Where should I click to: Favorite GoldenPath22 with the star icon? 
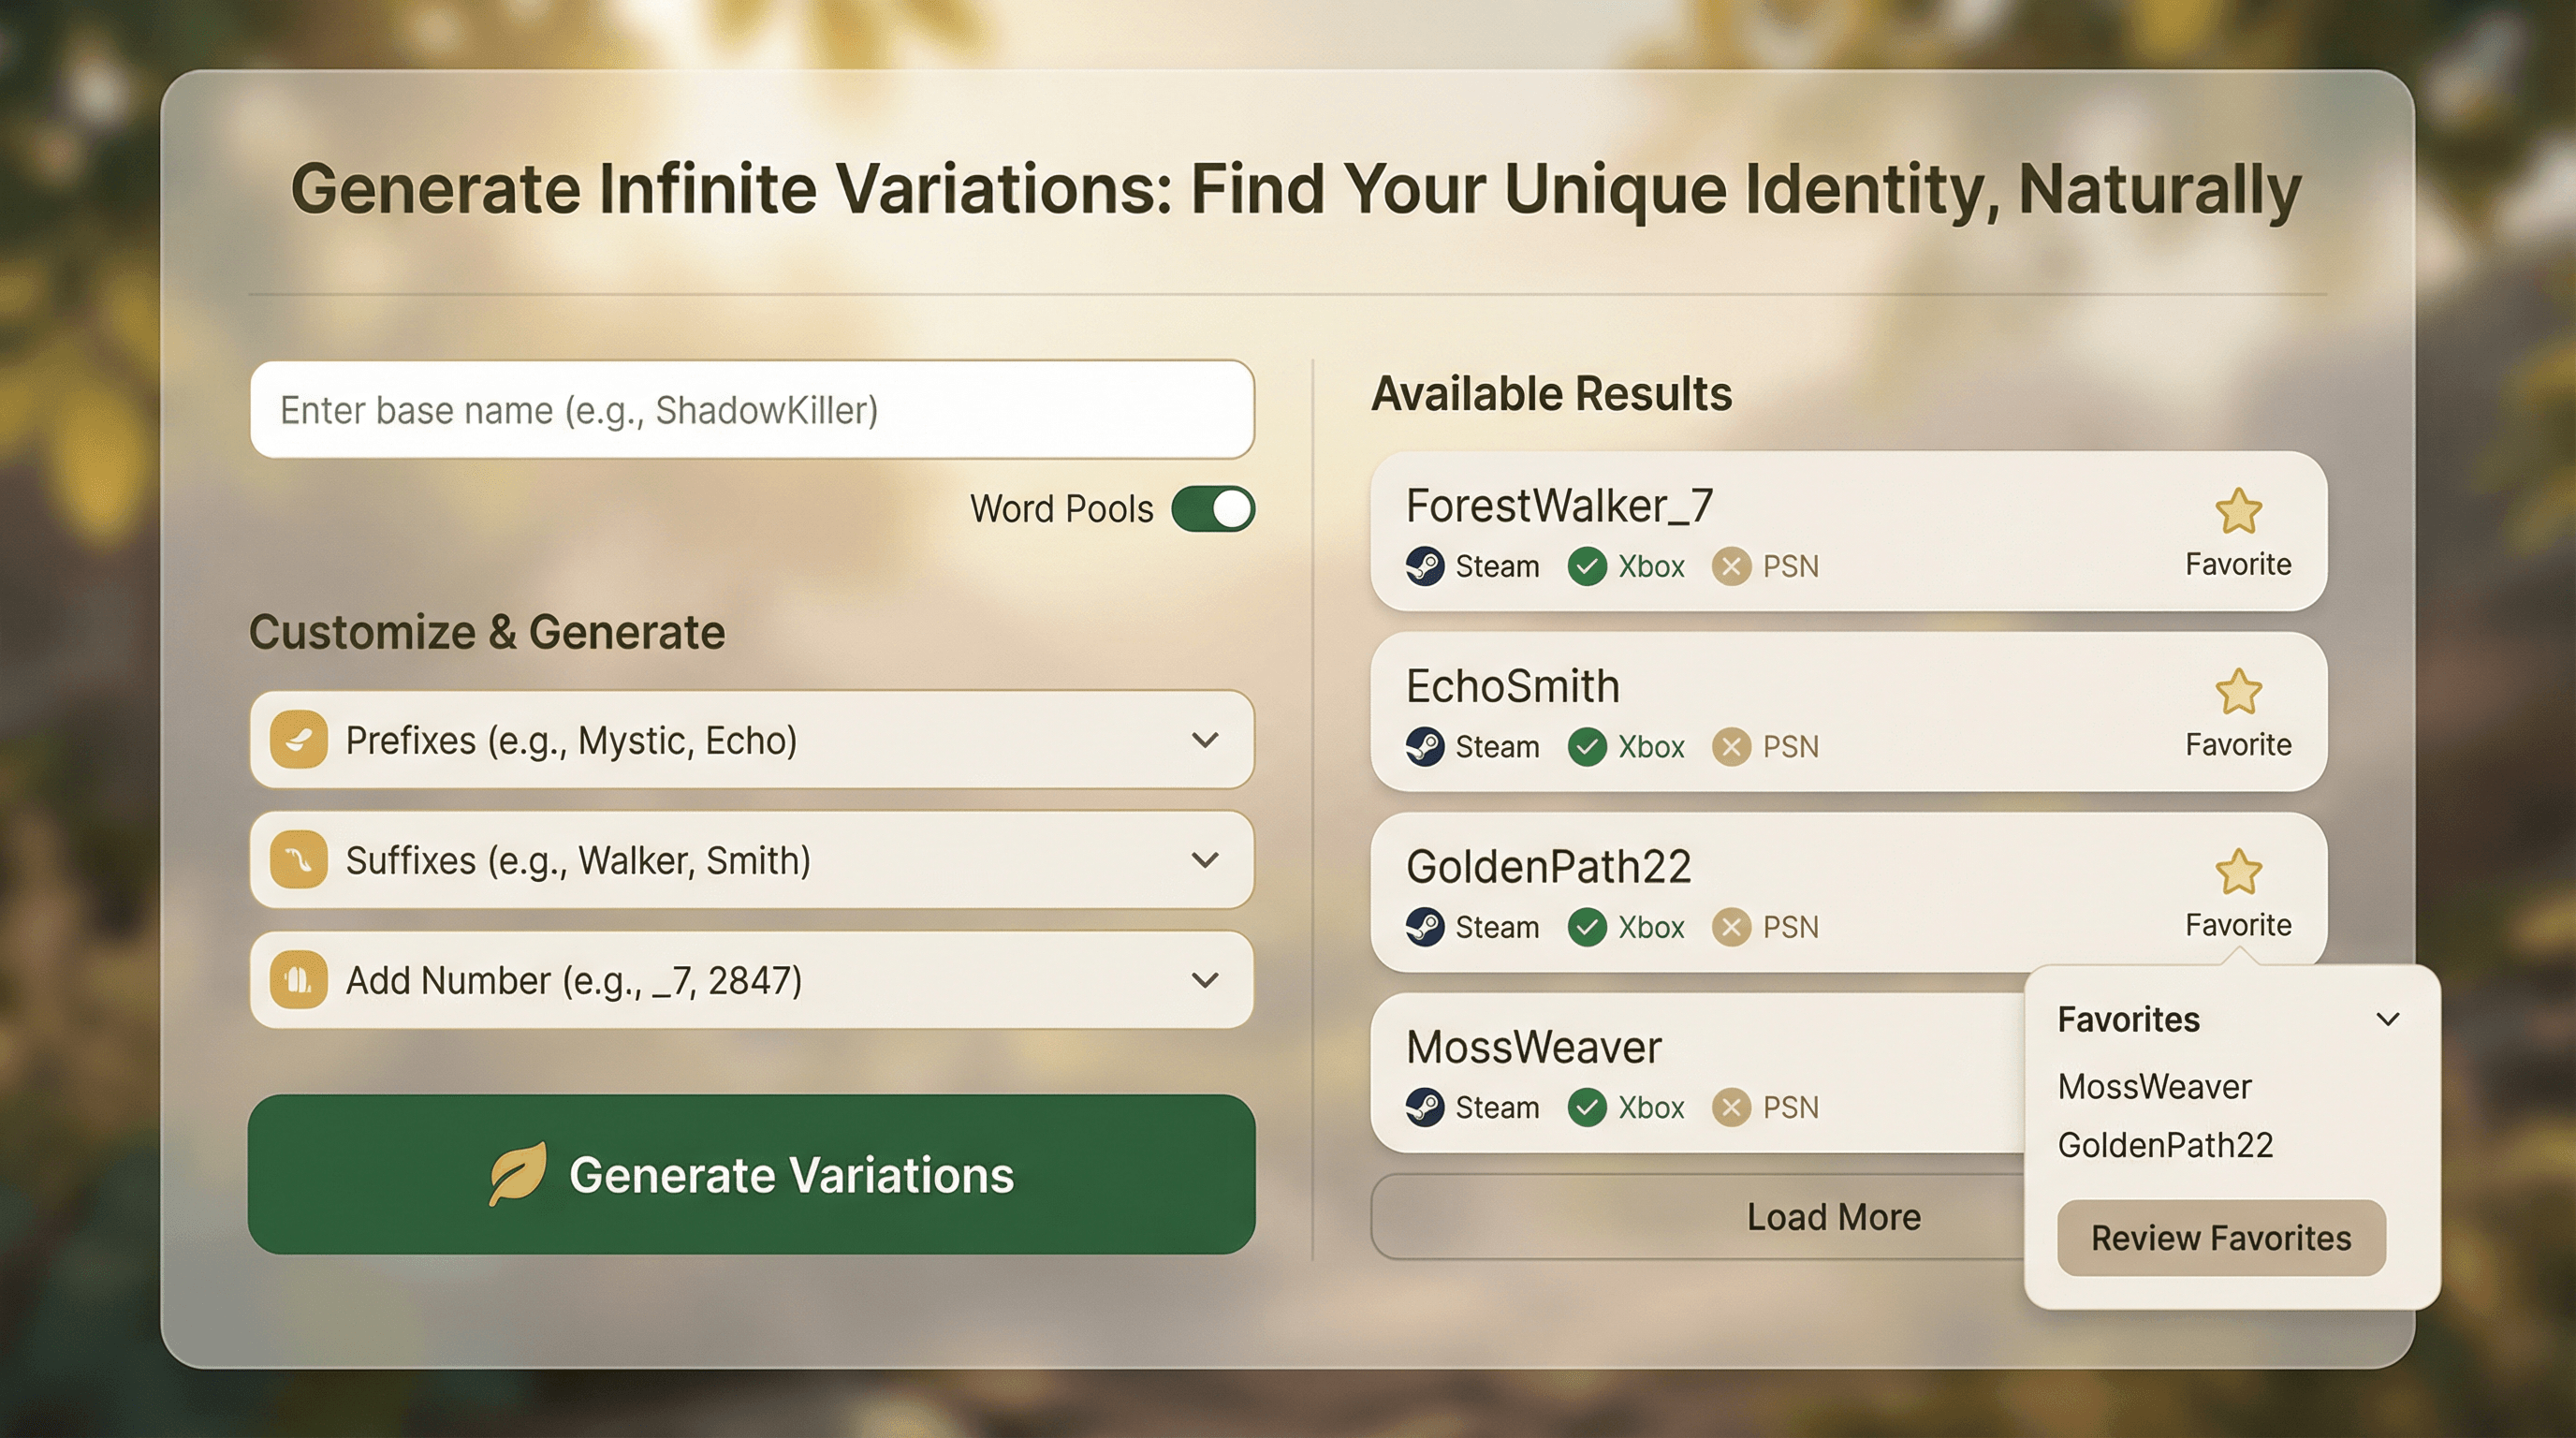(2238, 872)
